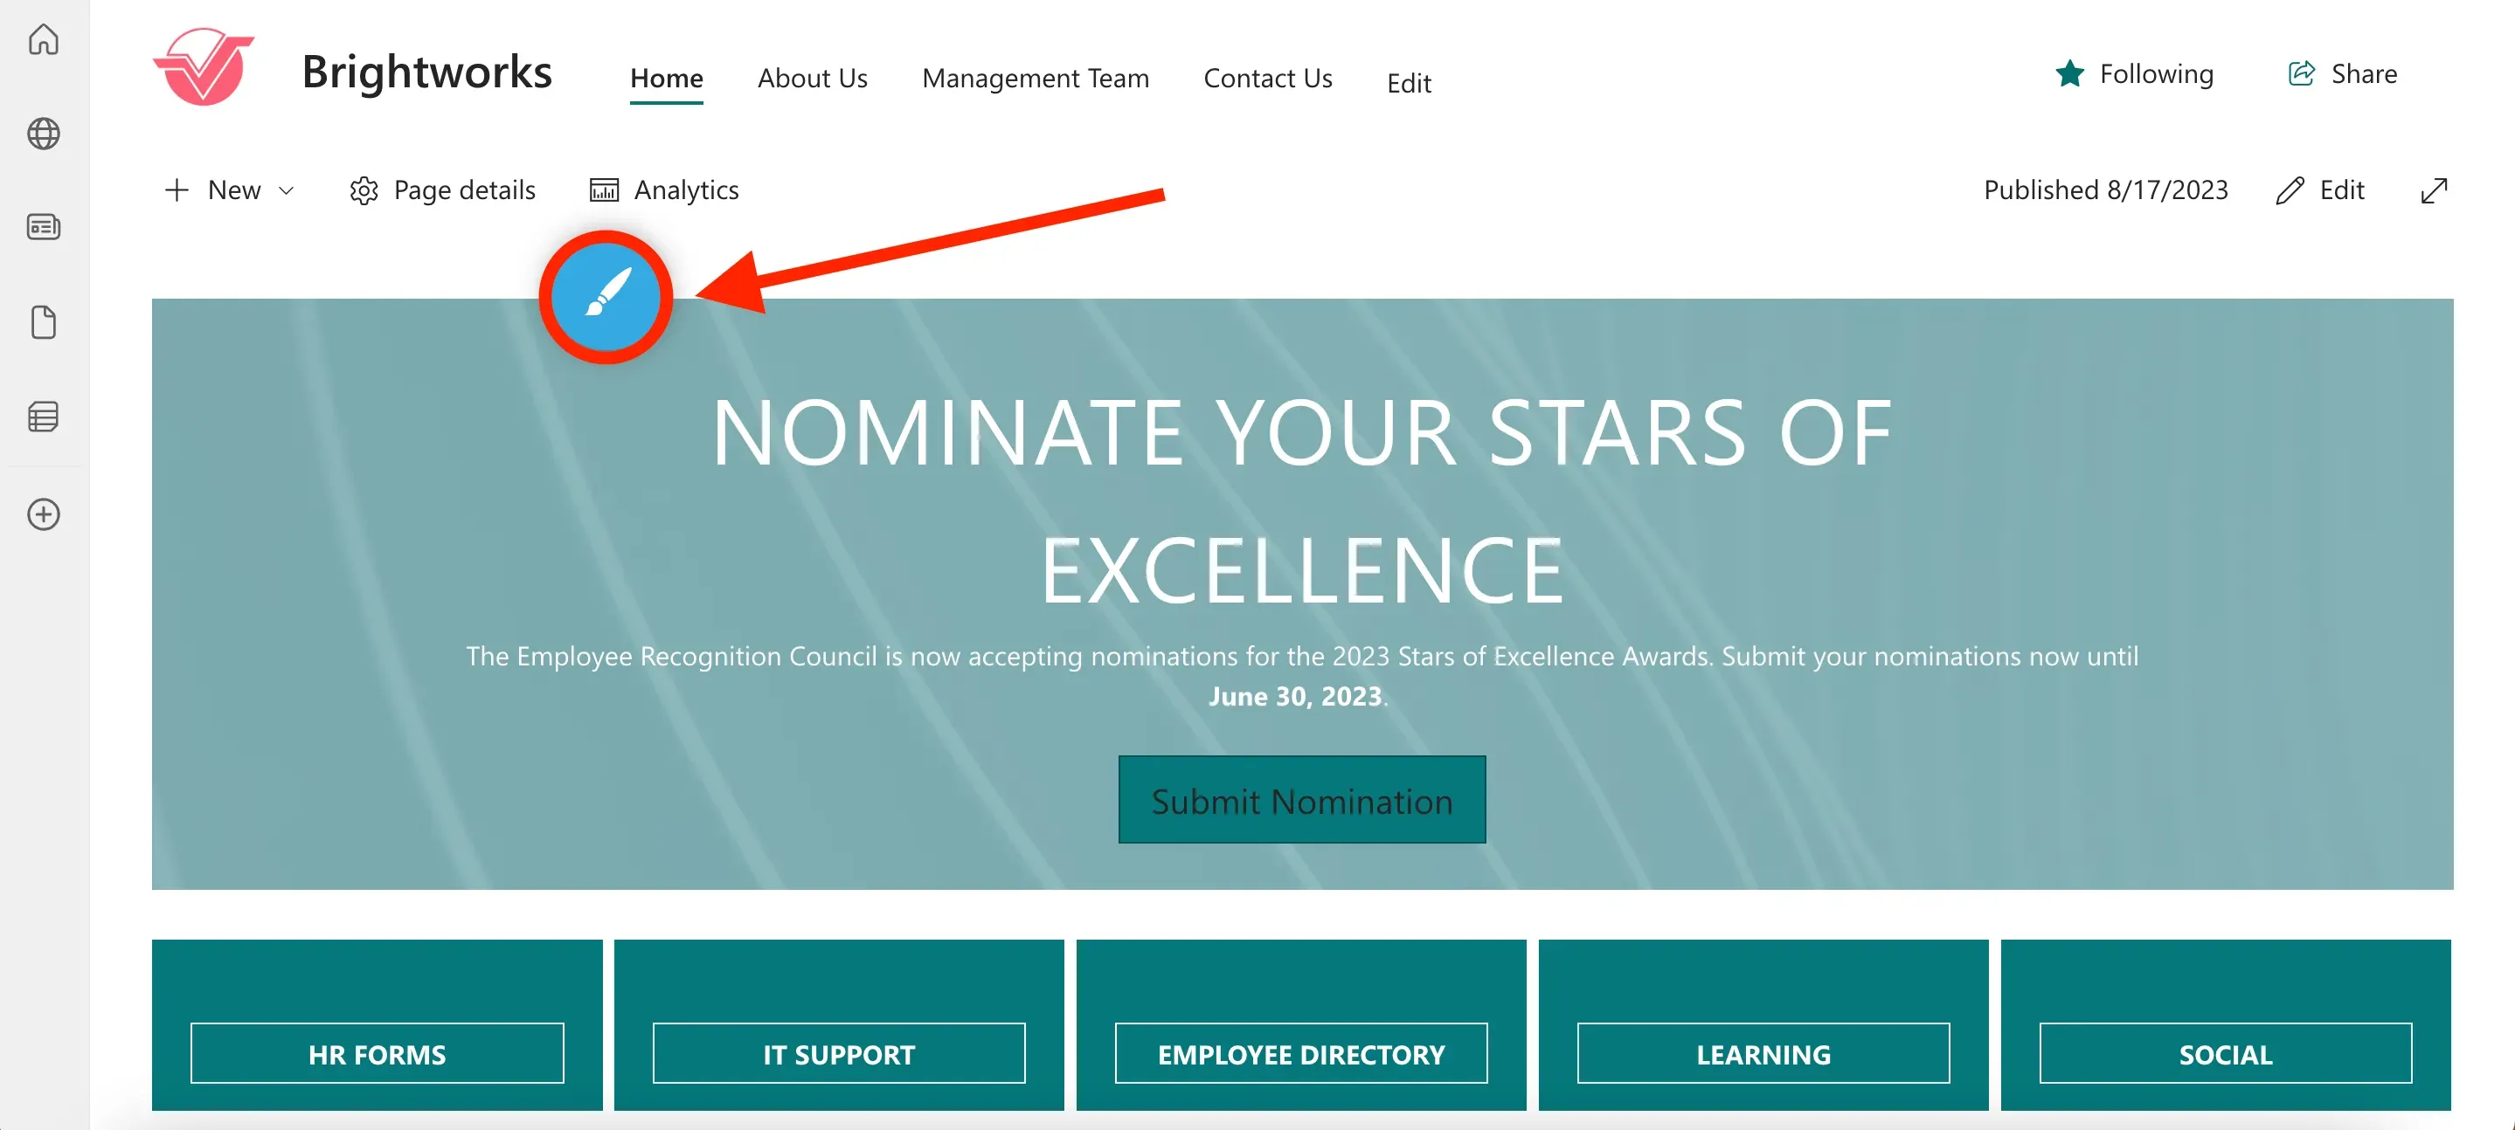Open the news icon in left sidebar
Viewport: 2515px width, 1130px height.
[43, 227]
